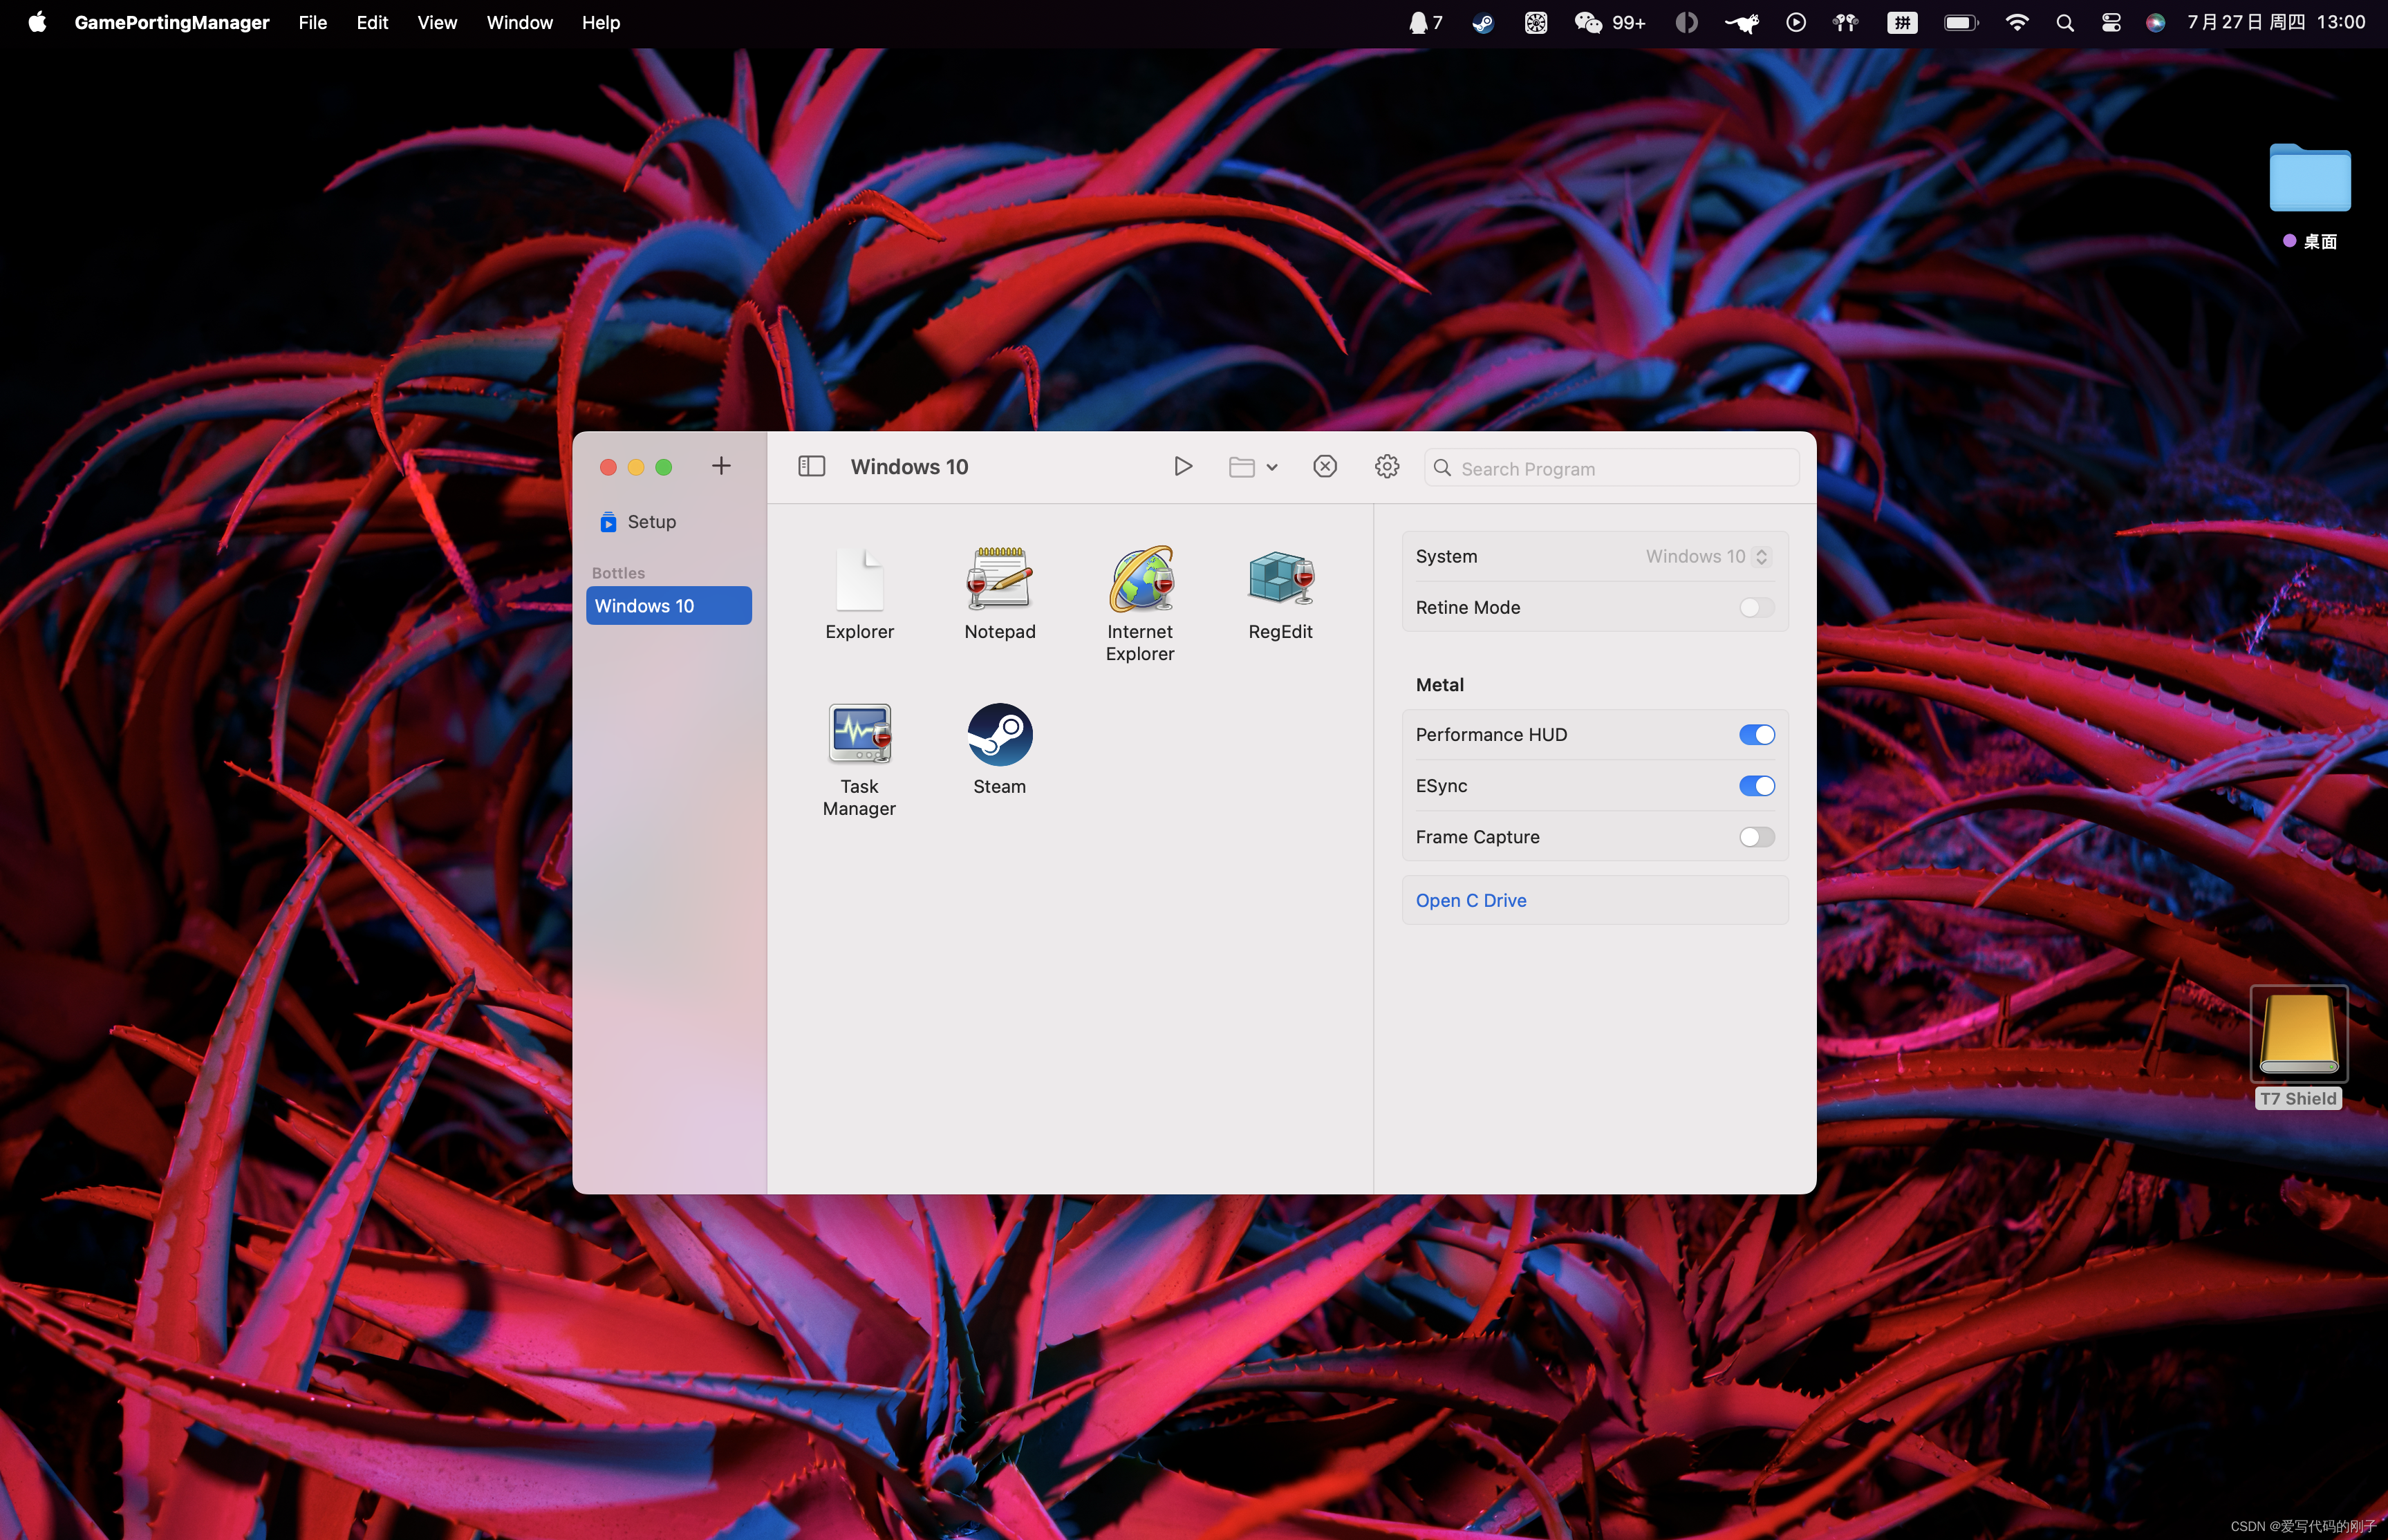Click the circled X stop icon

tap(1325, 466)
